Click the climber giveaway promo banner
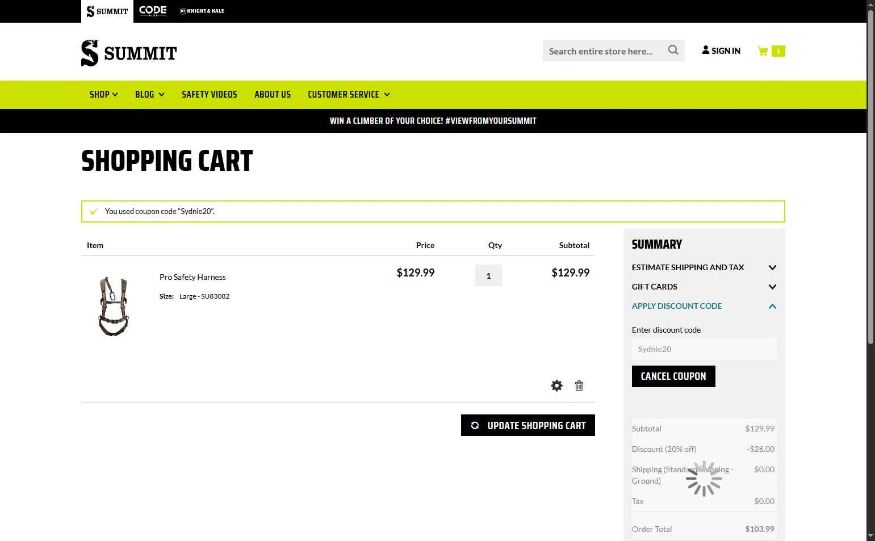The image size is (875, 541). click(433, 120)
